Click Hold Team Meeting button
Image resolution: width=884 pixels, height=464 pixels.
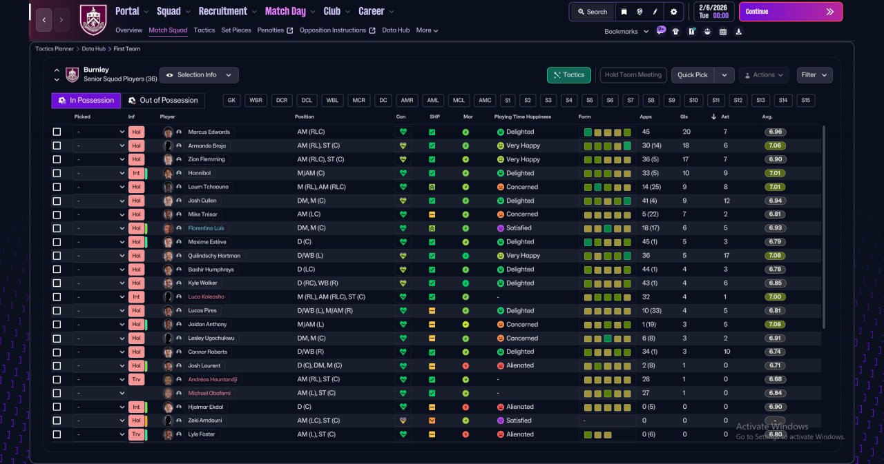(633, 75)
